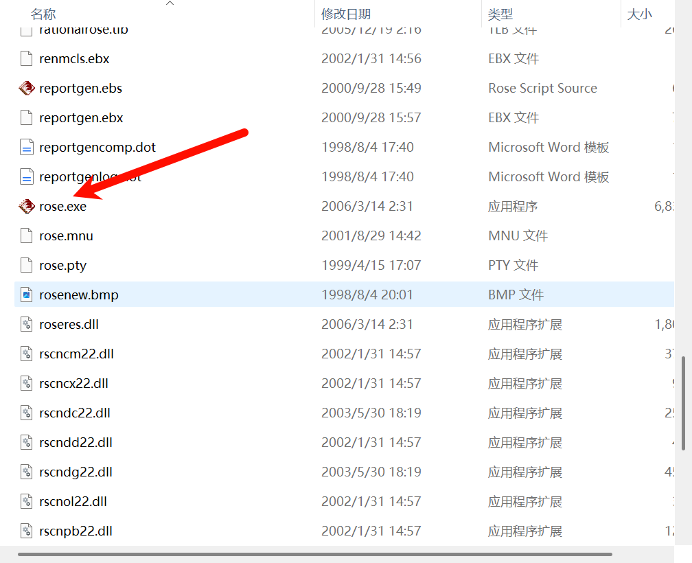Click PTY 文件 type cell
Image resolution: width=692 pixels, height=563 pixels.
pos(514,265)
